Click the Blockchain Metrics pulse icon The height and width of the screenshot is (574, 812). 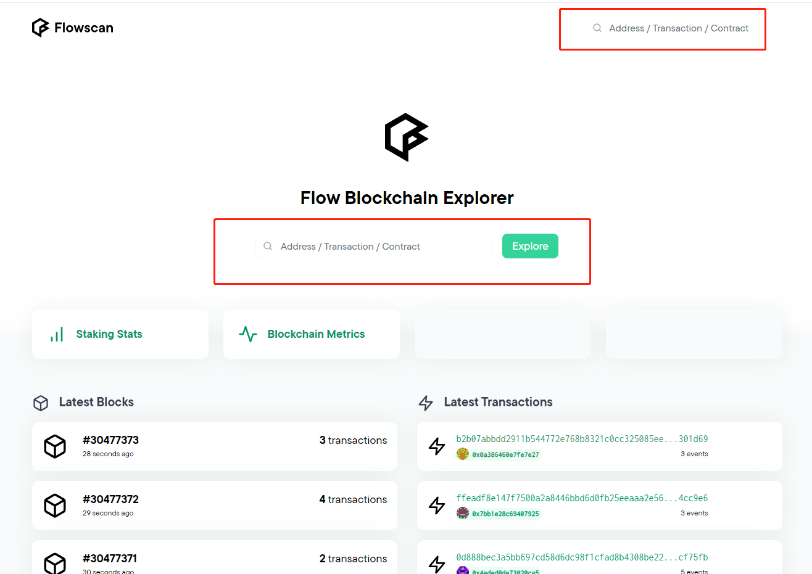(x=248, y=334)
